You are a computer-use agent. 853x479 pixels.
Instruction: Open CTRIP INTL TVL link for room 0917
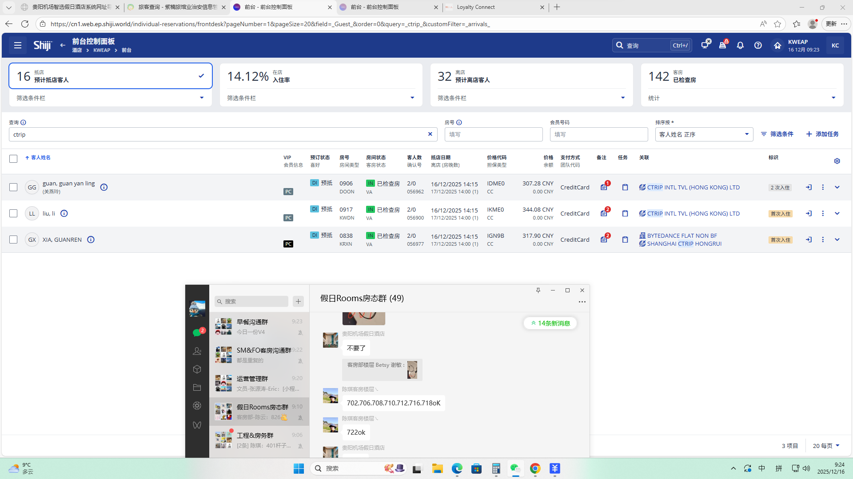click(x=693, y=213)
